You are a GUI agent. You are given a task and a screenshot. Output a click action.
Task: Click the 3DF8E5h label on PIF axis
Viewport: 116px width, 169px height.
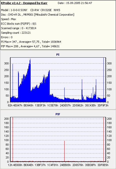103,165
